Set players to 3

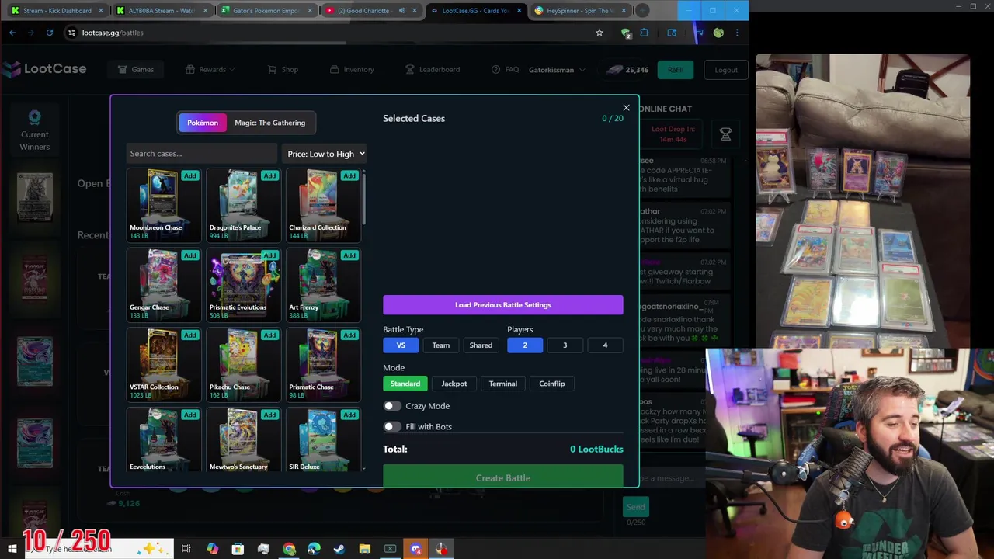tap(565, 345)
